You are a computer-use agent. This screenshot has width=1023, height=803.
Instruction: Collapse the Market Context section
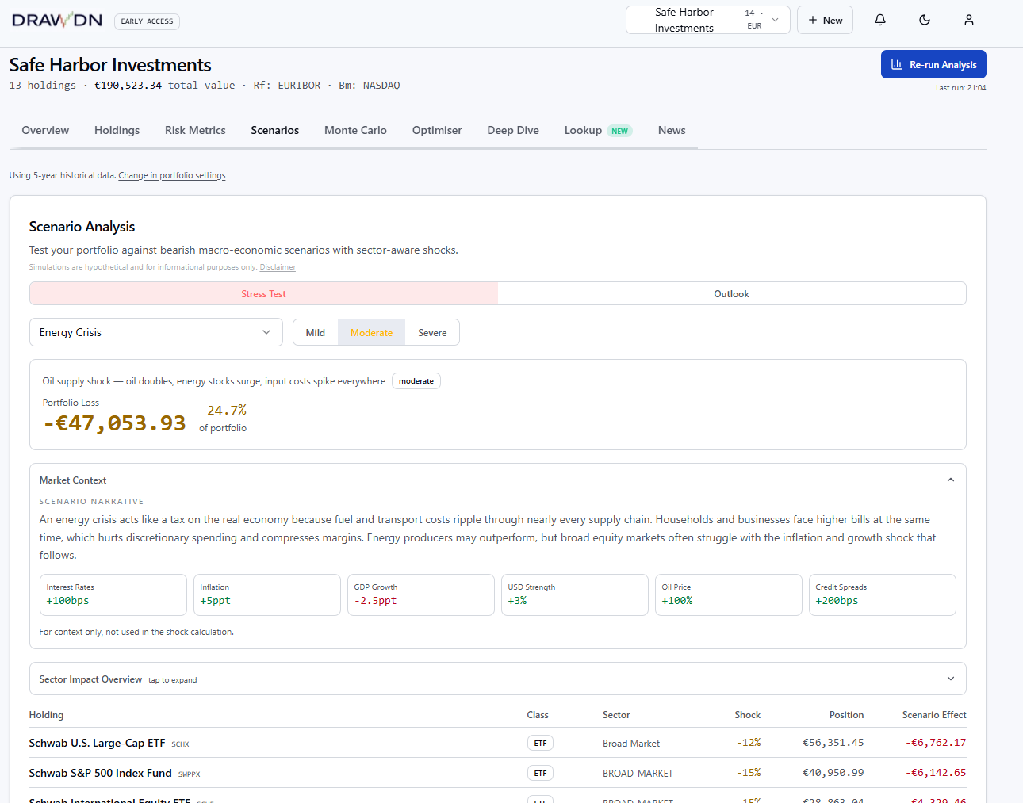pyautogui.click(x=951, y=480)
